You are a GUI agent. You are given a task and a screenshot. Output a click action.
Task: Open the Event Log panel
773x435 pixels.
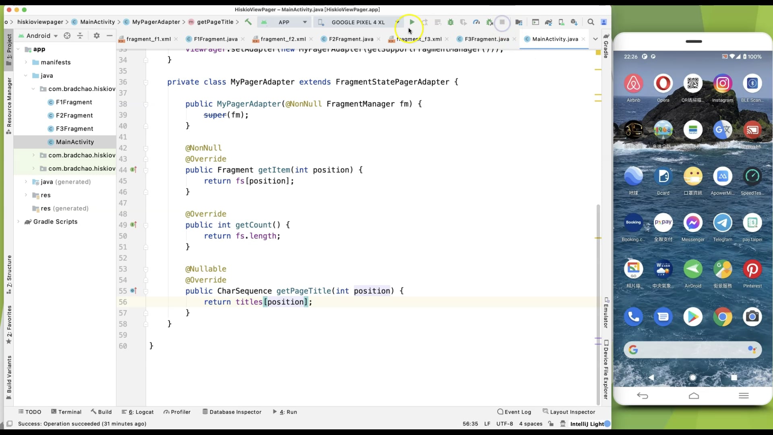514,412
